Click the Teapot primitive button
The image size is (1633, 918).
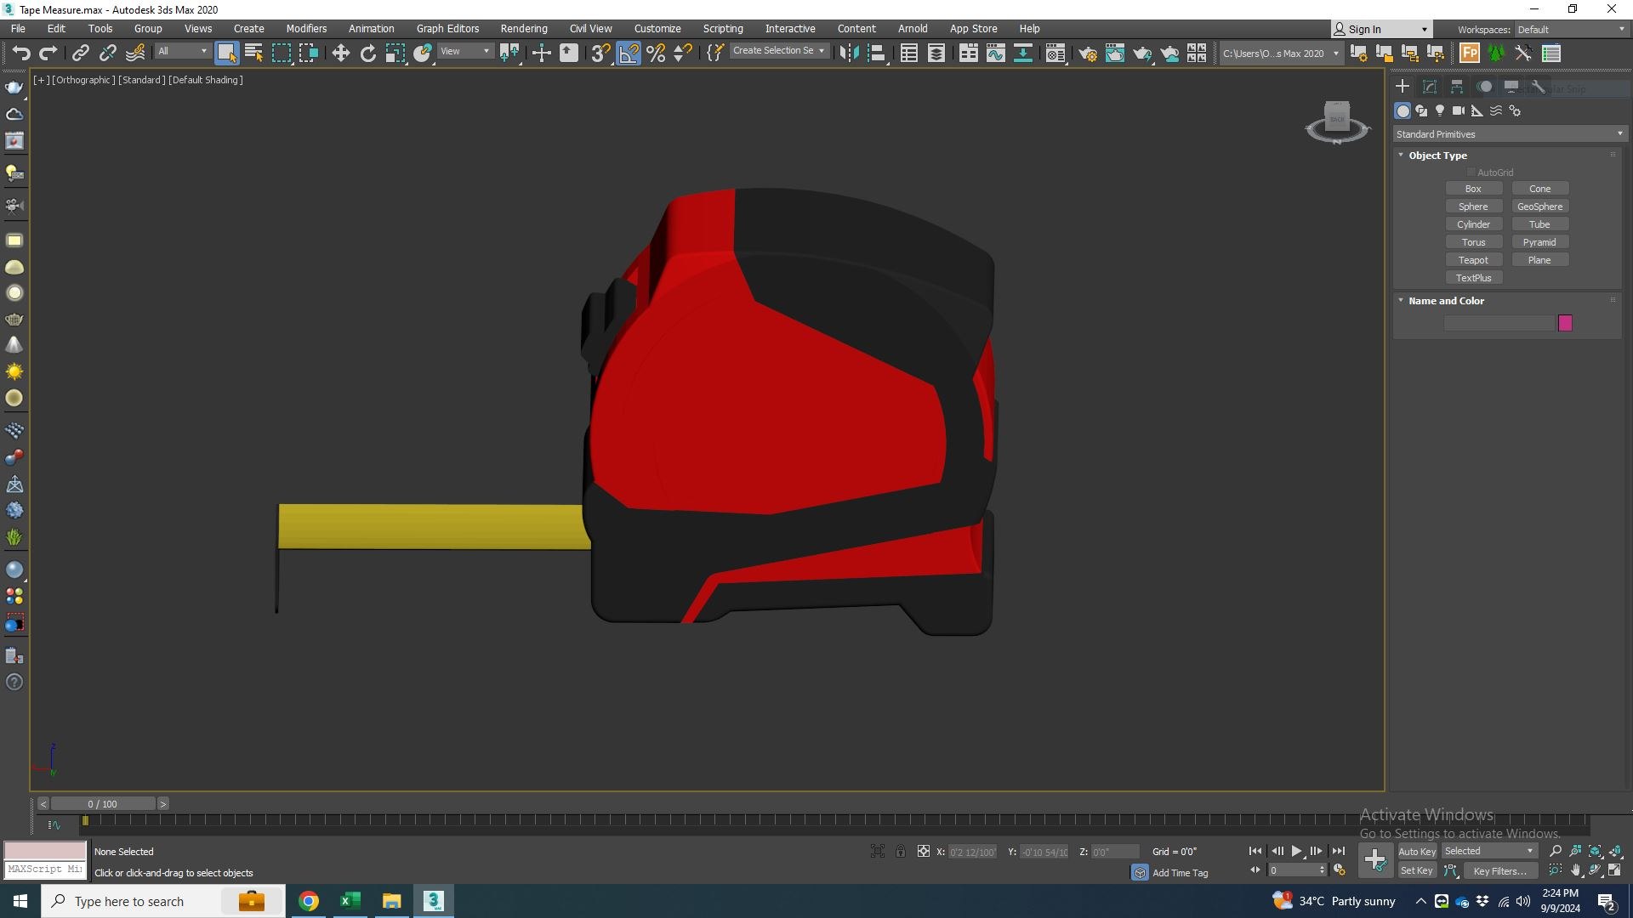[1473, 260]
